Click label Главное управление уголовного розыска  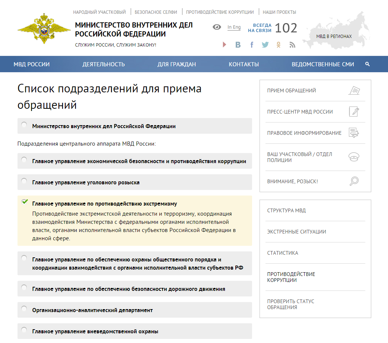coord(86,182)
